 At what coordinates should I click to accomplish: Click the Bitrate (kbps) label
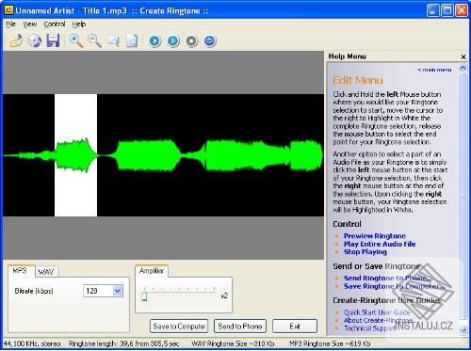[34, 291]
